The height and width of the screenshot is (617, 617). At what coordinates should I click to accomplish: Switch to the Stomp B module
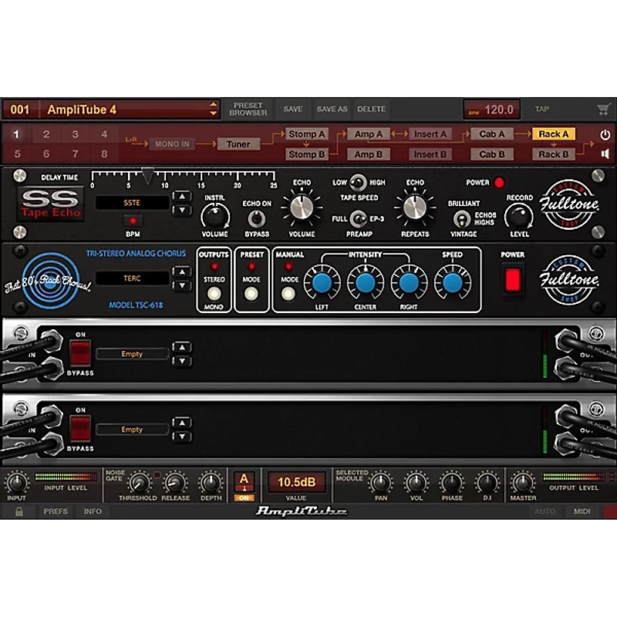tap(306, 153)
